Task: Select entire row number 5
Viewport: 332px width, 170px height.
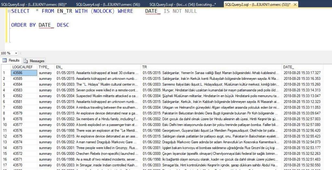Action: (x=5, y=96)
